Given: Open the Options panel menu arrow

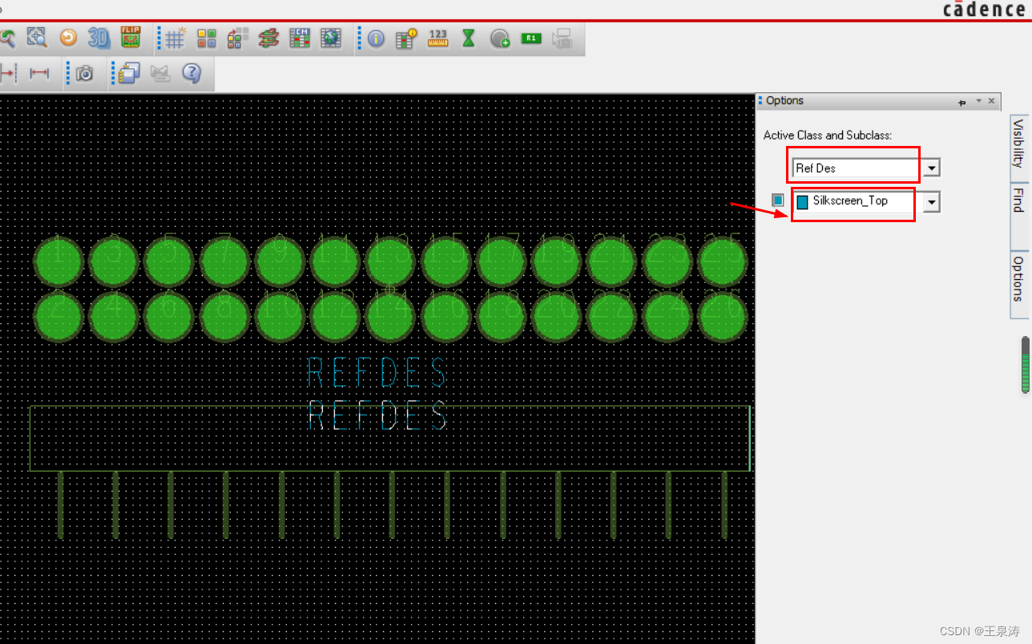Looking at the screenshot, I should click(978, 102).
